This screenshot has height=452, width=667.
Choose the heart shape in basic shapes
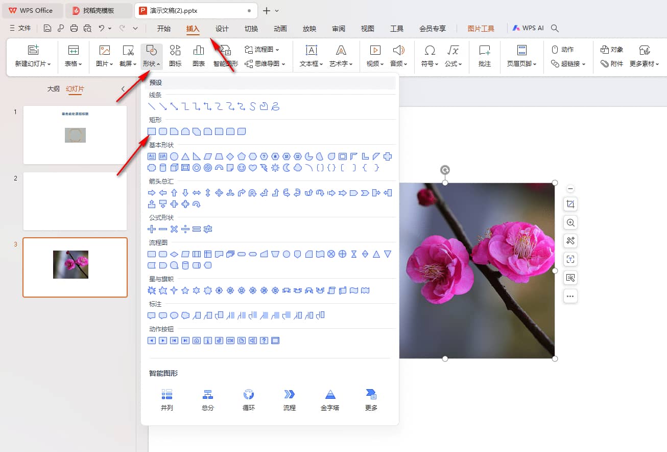click(253, 168)
